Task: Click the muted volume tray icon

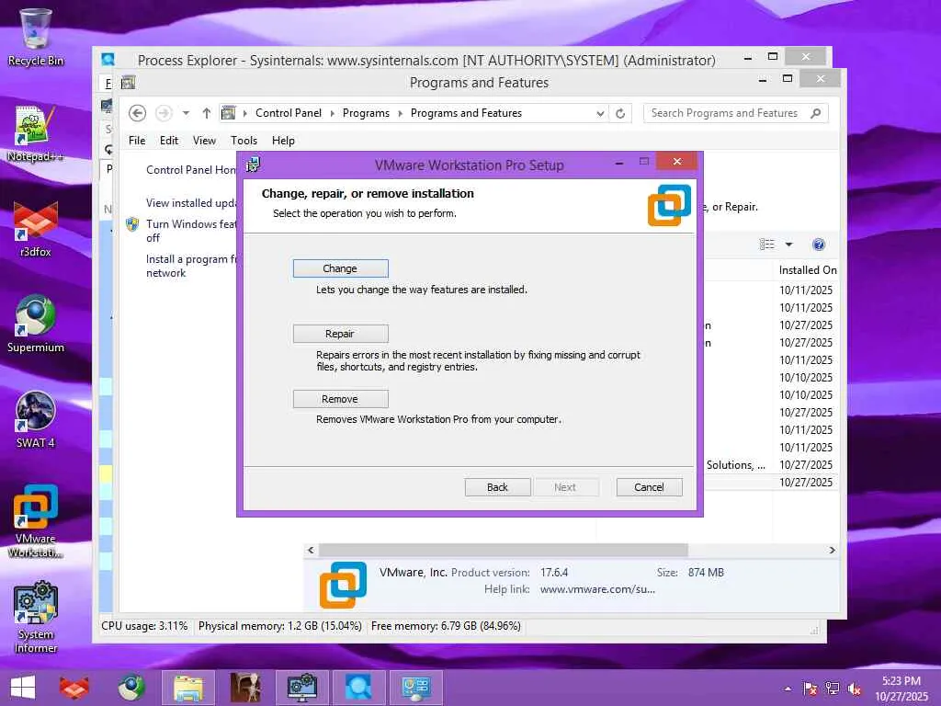Action: (x=855, y=689)
